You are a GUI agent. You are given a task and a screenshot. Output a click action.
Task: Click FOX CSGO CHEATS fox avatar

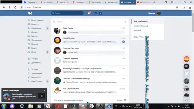[x=57, y=91]
